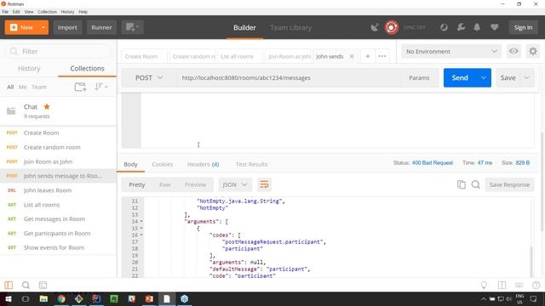Select the Pretty response view

137,185
